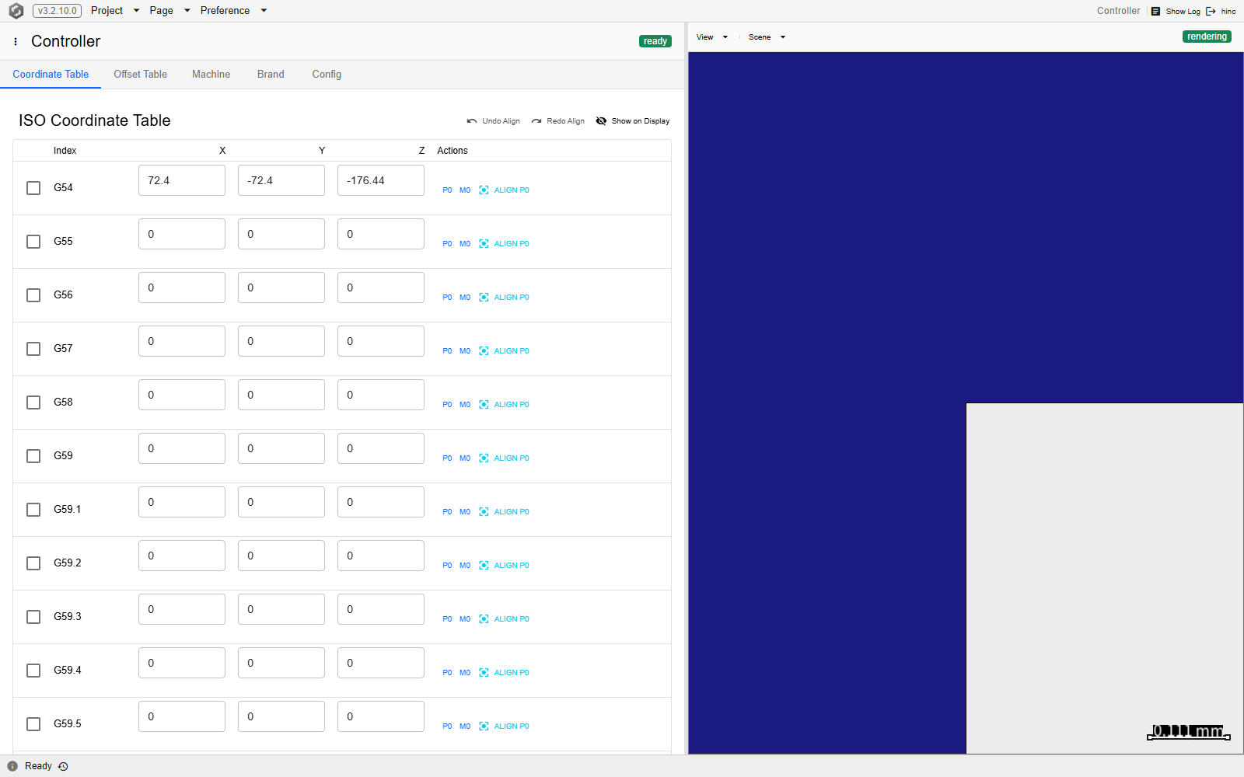Image resolution: width=1244 pixels, height=777 pixels.
Task: Open the View dropdown in viewport
Action: pos(712,37)
